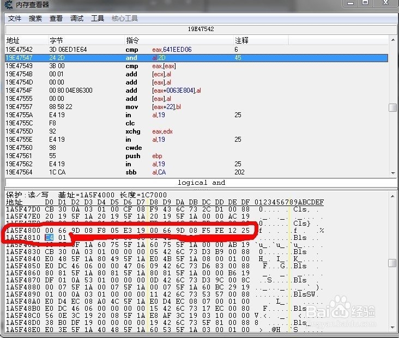Open the 工具 menu
Viewport: 399px width, 338px height.
tap(98, 19)
